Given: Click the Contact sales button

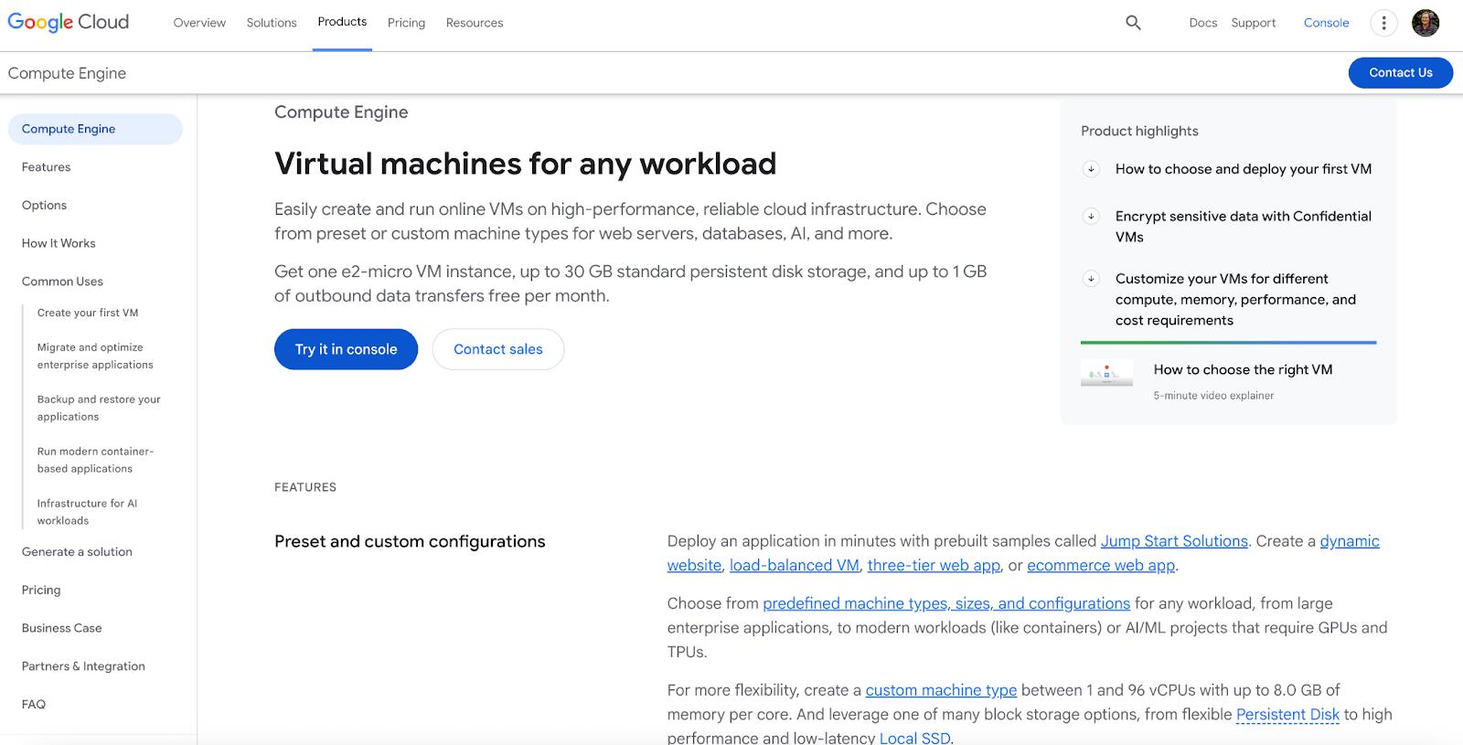Looking at the screenshot, I should (498, 349).
